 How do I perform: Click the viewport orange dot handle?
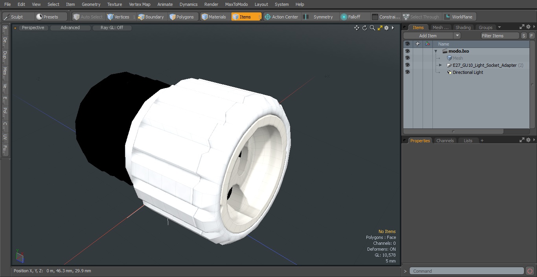15,28
